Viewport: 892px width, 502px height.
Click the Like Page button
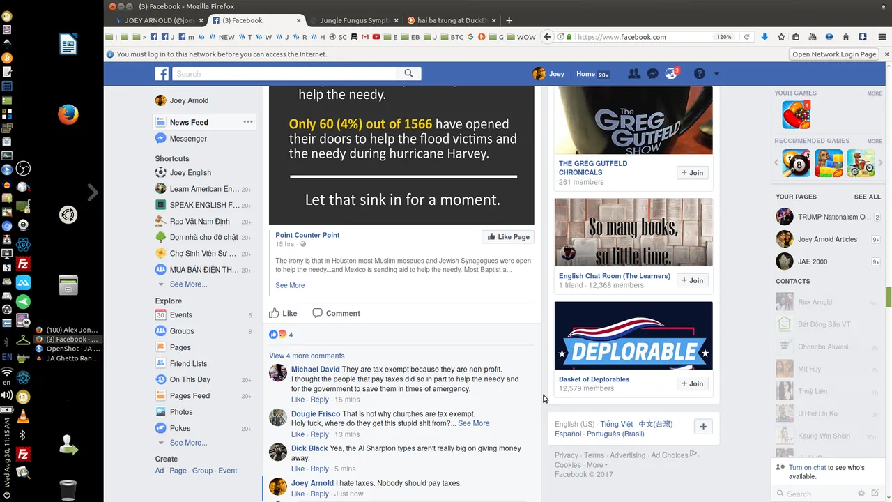pyautogui.click(x=508, y=237)
